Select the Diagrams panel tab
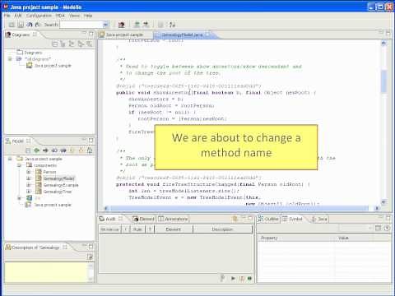 21,35
